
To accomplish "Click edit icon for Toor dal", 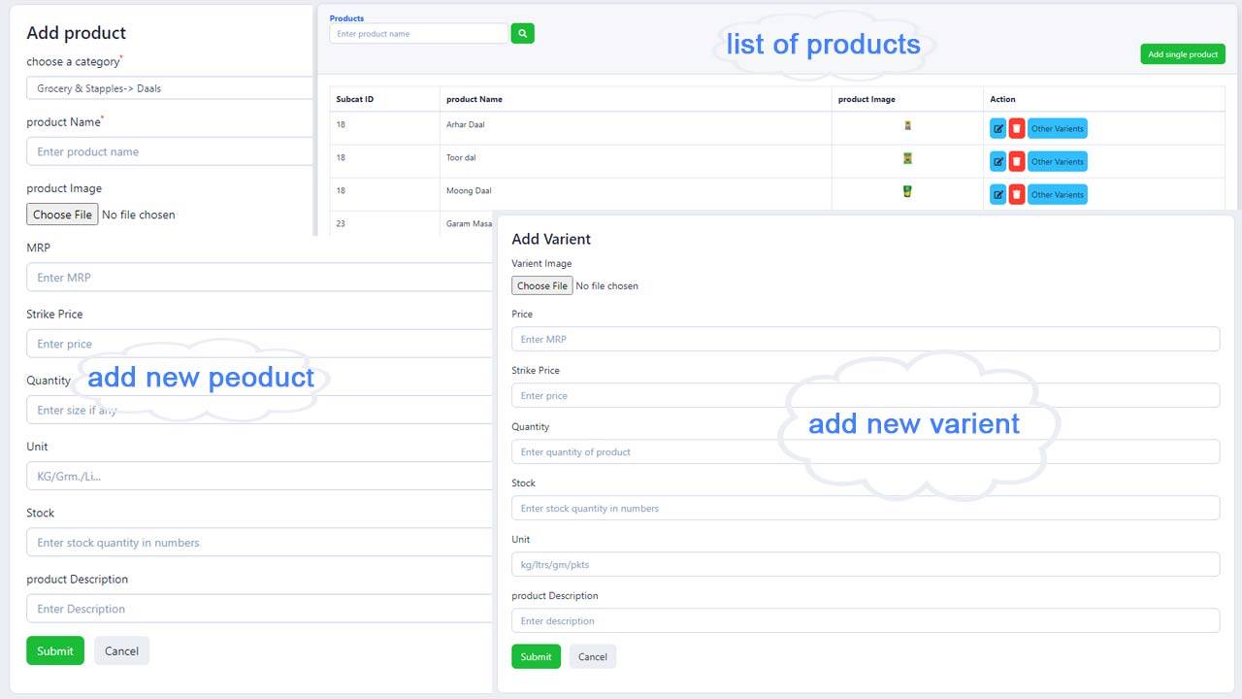I will (997, 161).
